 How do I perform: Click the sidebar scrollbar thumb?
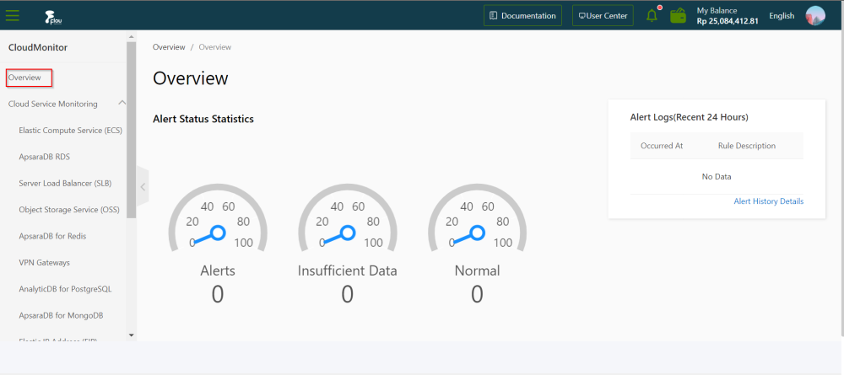132,130
